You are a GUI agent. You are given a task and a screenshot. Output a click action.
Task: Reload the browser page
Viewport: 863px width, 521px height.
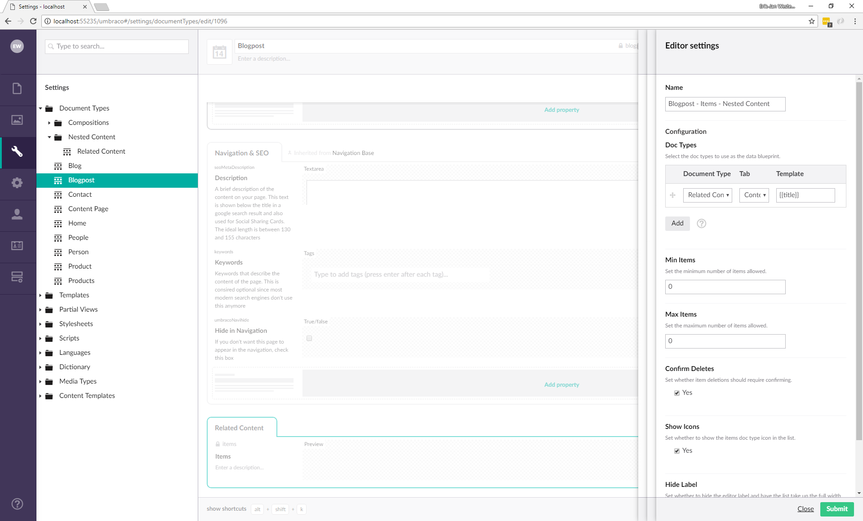point(33,21)
